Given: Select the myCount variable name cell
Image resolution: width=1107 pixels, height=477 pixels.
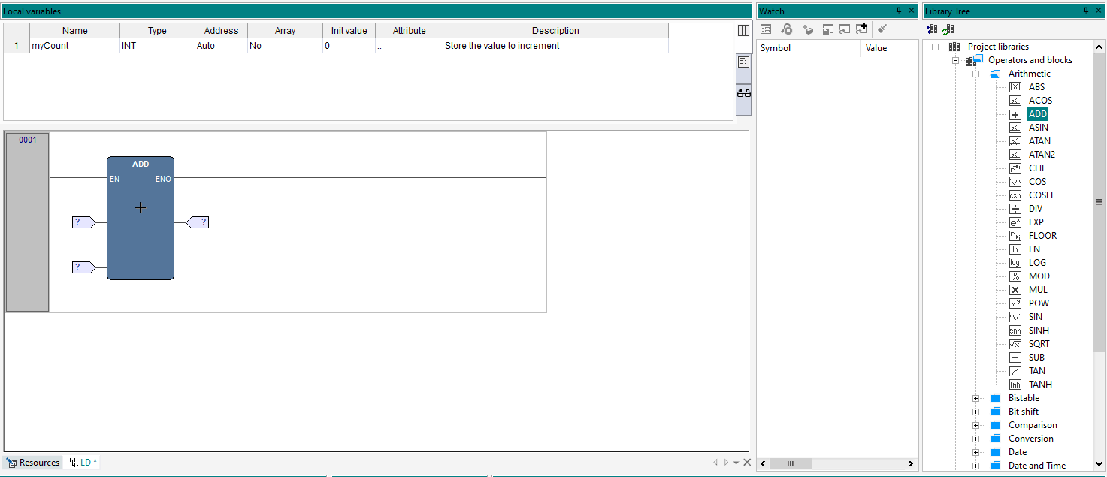Looking at the screenshot, I should 75,46.
